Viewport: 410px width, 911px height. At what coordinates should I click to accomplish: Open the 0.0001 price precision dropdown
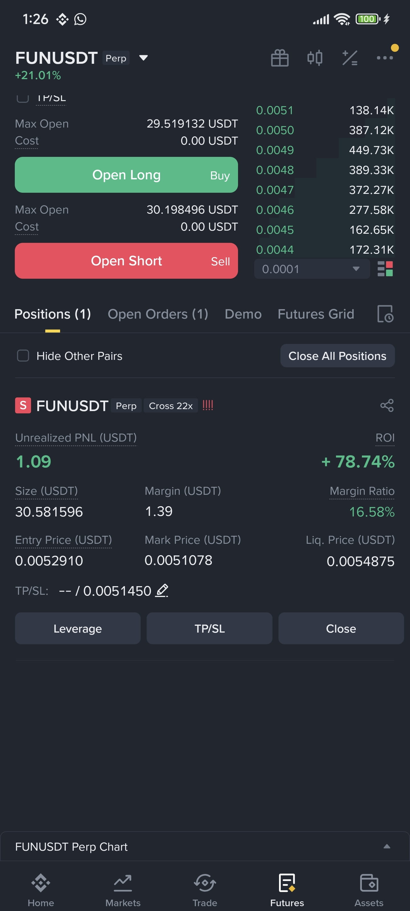312,269
